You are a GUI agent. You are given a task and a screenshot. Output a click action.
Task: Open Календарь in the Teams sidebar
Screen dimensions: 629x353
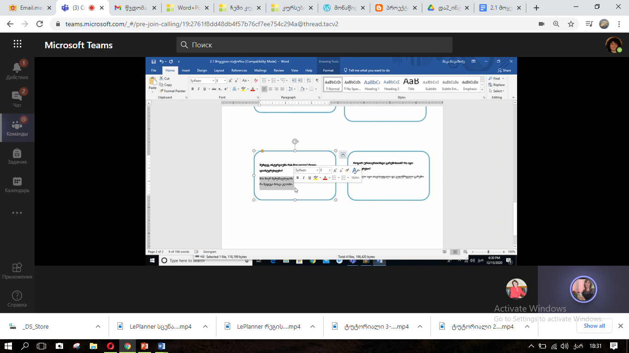17,185
